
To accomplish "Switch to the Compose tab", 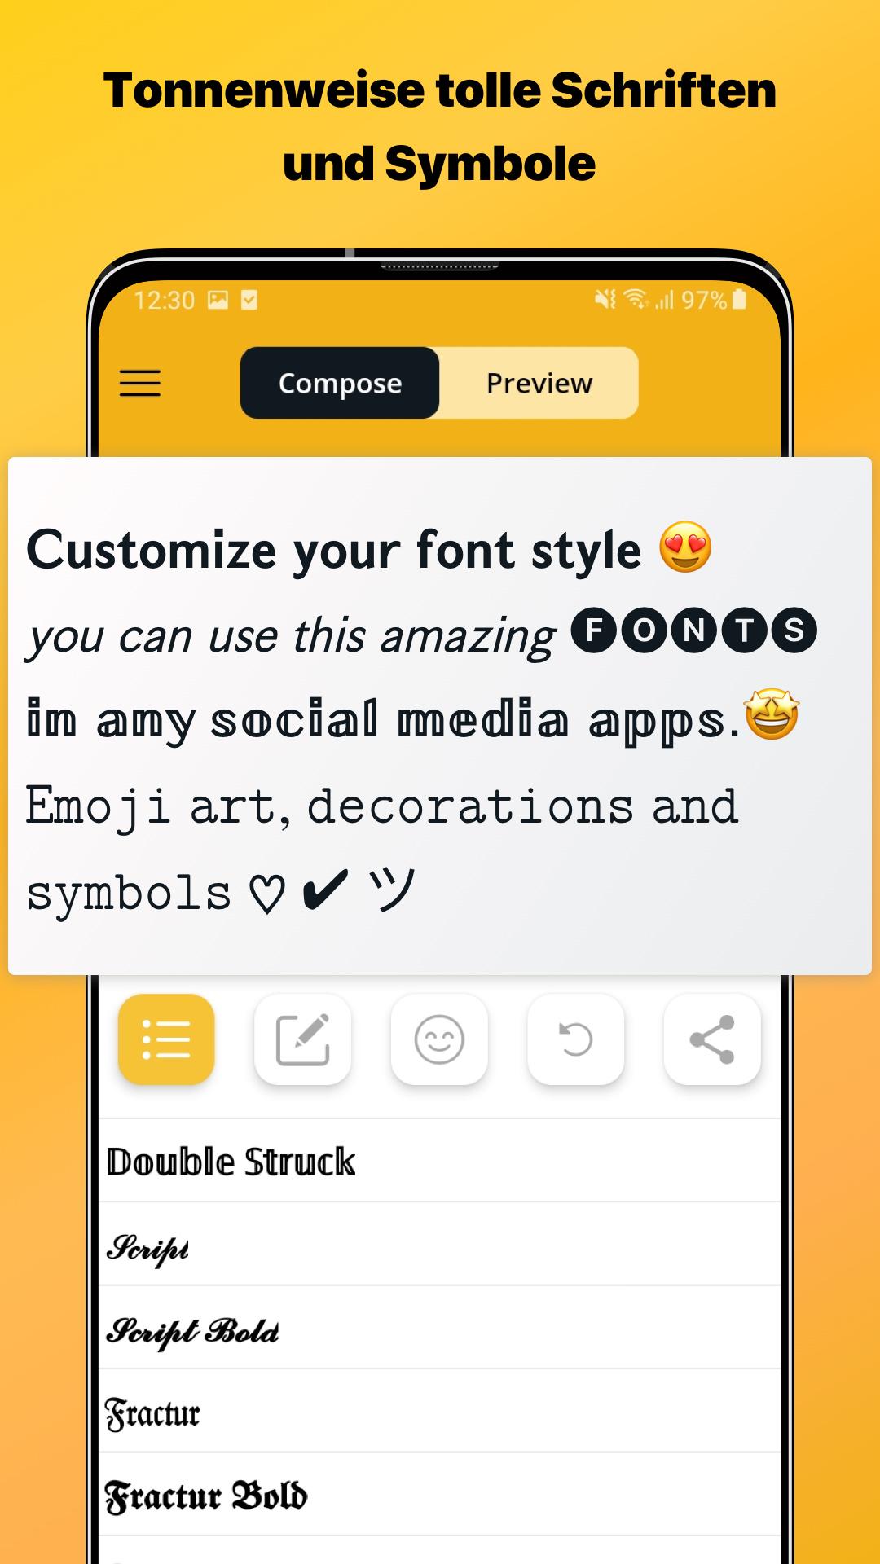I will 340,383.
